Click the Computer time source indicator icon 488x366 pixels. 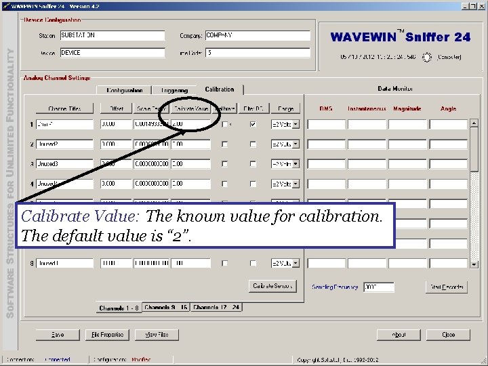click(427, 57)
